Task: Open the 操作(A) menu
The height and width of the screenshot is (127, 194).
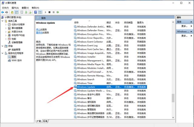Action: [15, 8]
